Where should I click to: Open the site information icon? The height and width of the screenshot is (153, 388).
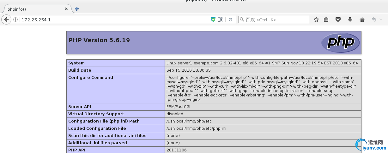(15, 19)
